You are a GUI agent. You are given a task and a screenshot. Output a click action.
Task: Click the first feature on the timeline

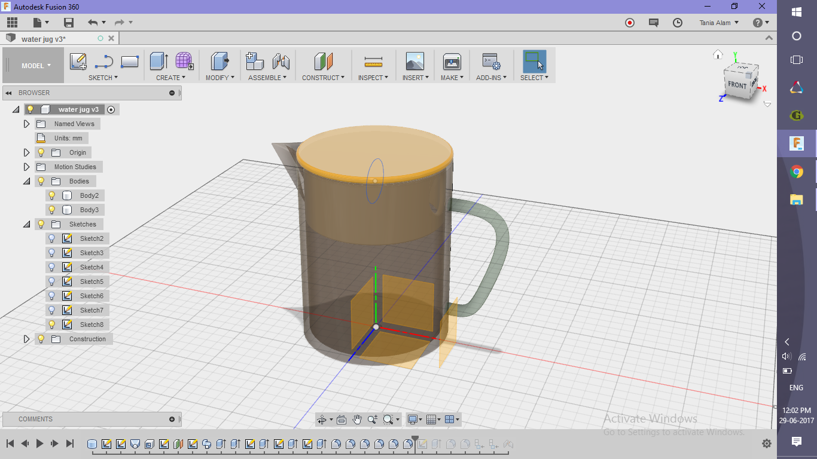point(92,444)
